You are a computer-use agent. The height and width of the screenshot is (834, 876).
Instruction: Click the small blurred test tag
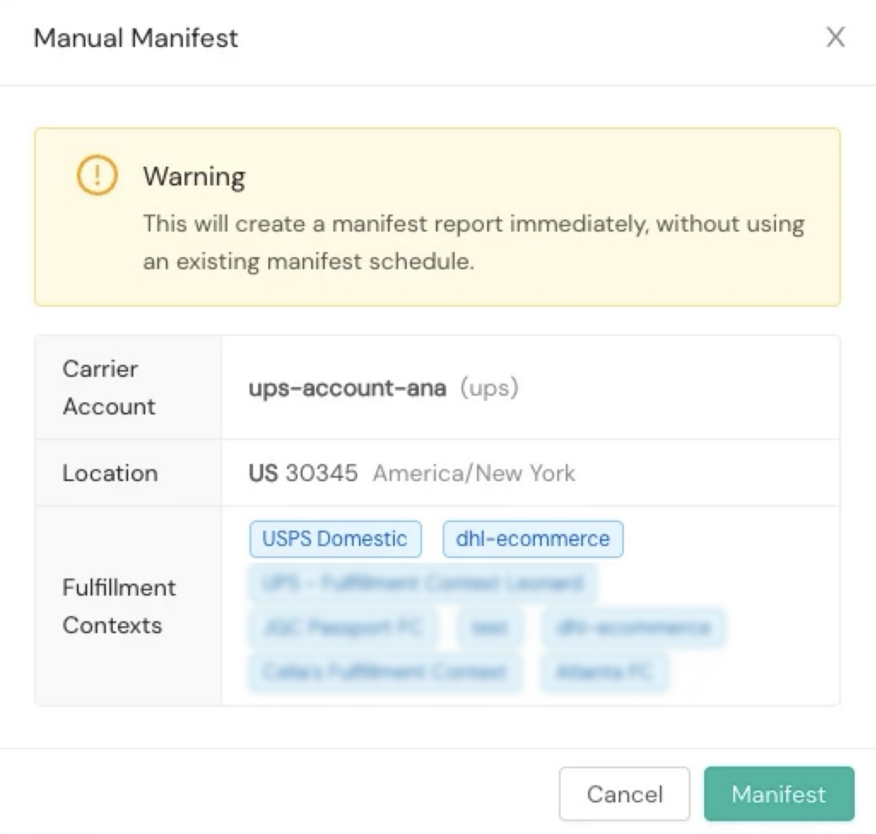click(489, 627)
